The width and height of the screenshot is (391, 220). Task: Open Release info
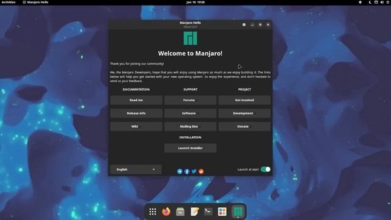[136, 113]
